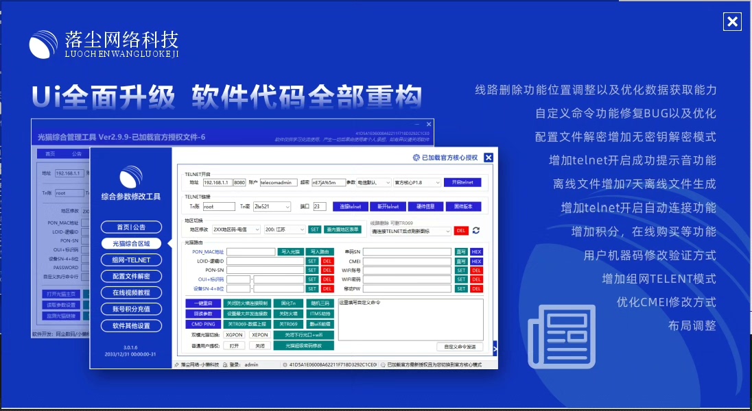Expand the 200: 江苏 province dropdown

coord(285,229)
